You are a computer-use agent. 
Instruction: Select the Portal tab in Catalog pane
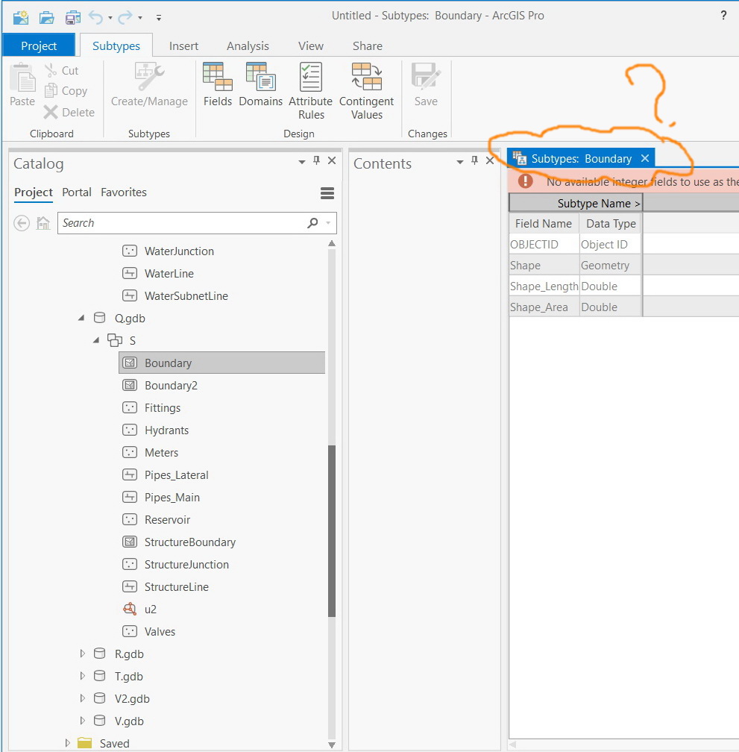coord(77,192)
